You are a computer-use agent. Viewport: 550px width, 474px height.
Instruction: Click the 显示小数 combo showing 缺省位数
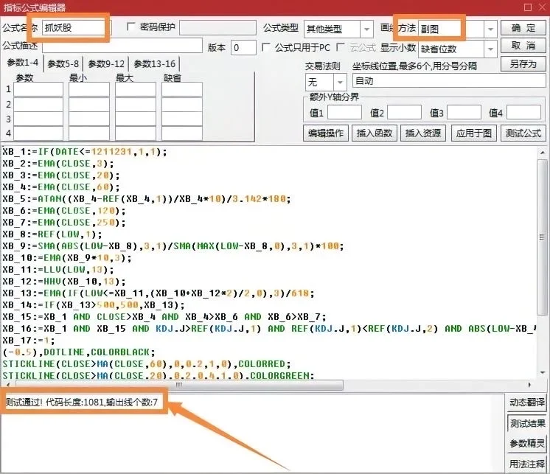[457, 49]
